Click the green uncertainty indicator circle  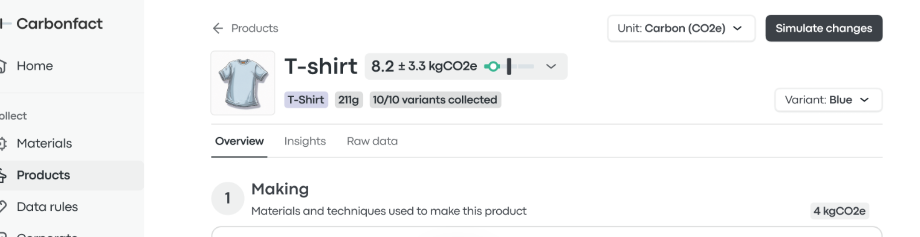click(492, 66)
